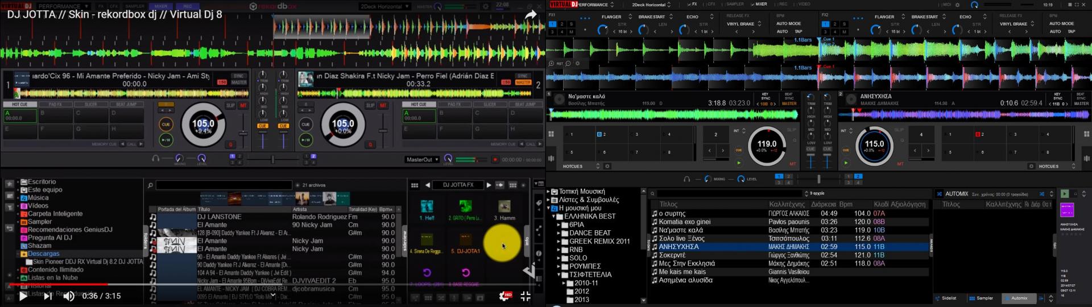Toggle the orange MASTER button on deck 2
This screenshot has width=1092, height=307.
(523, 82)
